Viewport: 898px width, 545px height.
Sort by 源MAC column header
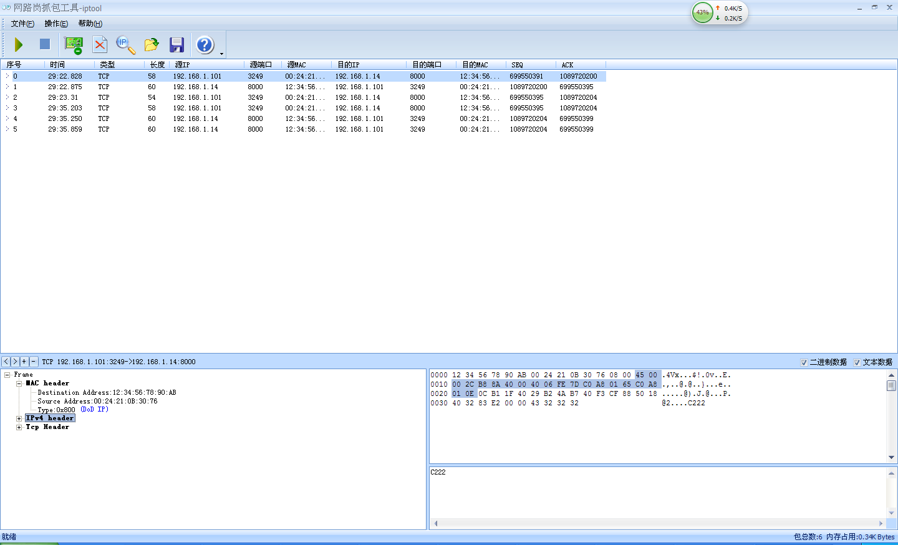coord(306,65)
